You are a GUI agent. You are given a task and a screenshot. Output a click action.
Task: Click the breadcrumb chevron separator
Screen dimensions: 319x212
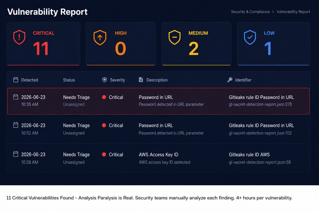click(273, 12)
